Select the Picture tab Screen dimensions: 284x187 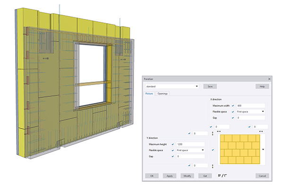tap(149, 93)
